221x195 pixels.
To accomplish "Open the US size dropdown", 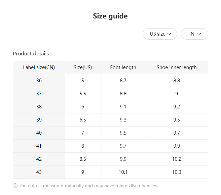I will [160, 34].
